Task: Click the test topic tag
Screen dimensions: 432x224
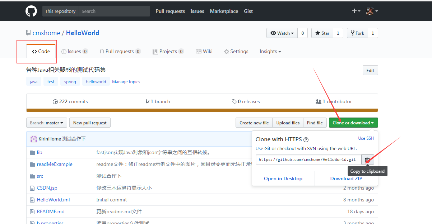Action: [x=51, y=82]
